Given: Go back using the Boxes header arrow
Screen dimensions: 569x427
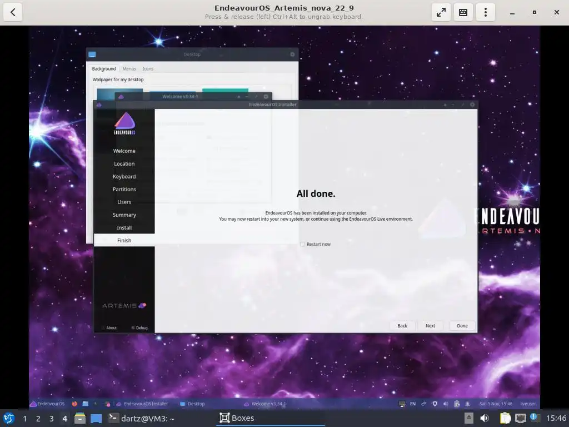Looking at the screenshot, I should [13, 12].
